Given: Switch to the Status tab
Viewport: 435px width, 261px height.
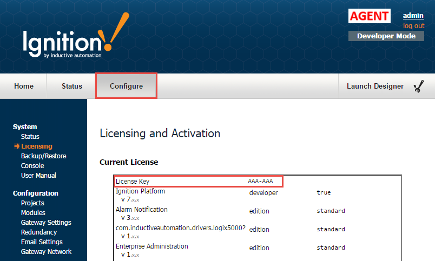Looking at the screenshot, I should pyautogui.click(x=71, y=86).
